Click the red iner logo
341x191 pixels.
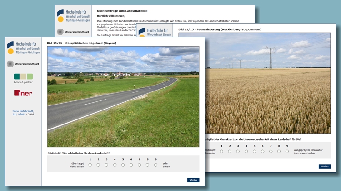tap(23, 93)
